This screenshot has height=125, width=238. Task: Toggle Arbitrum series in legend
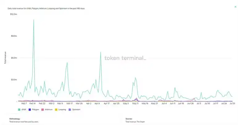click(47, 110)
